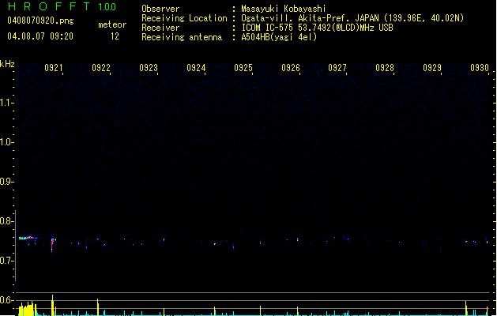Click the Receiving antenna label
The height and width of the screenshot is (316, 497).
pyautogui.click(x=182, y=37)
